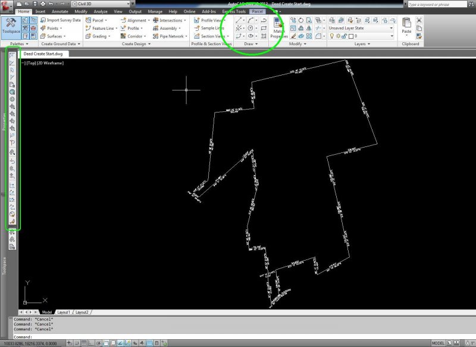Viewport: 476px width, 347px height.
Task: Click the Corridor button
Action: tap(133, 36)
